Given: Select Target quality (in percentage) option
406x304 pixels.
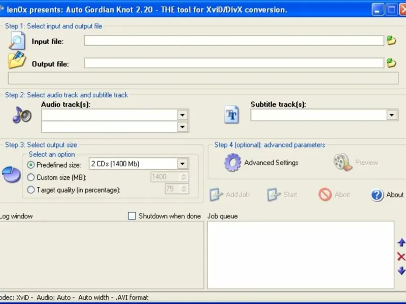Looking at the screenshot, I should (x=30, y=189).
